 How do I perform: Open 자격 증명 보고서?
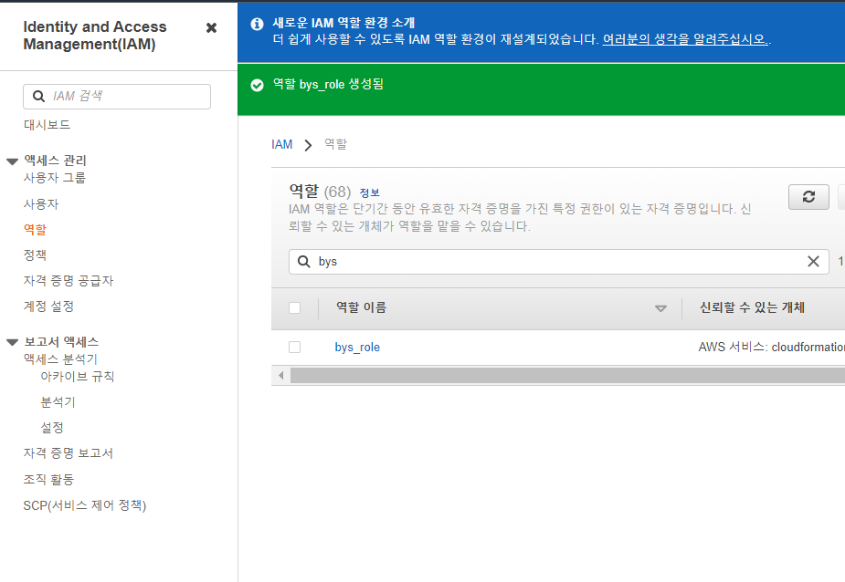click(69, 453)
